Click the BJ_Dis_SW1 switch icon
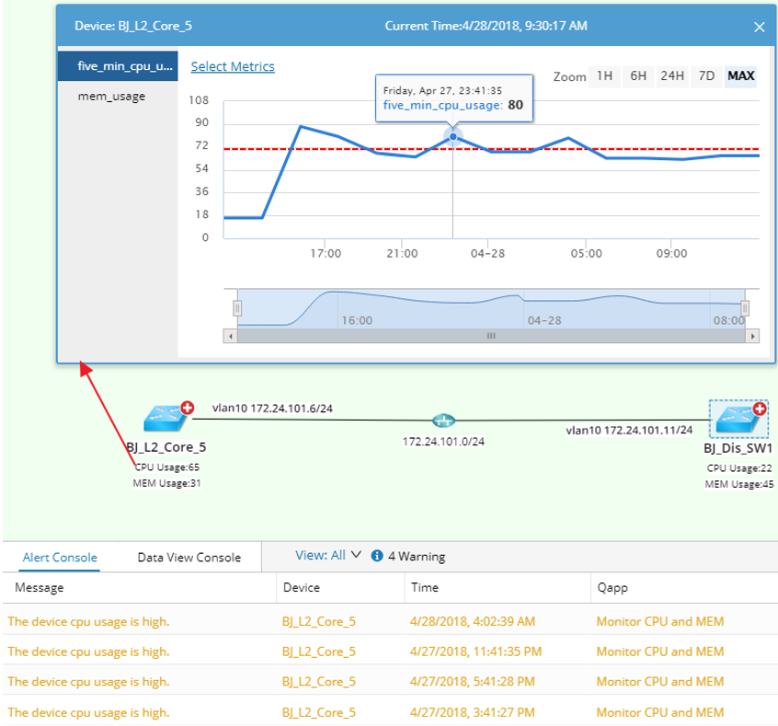 tap(735, 420)
